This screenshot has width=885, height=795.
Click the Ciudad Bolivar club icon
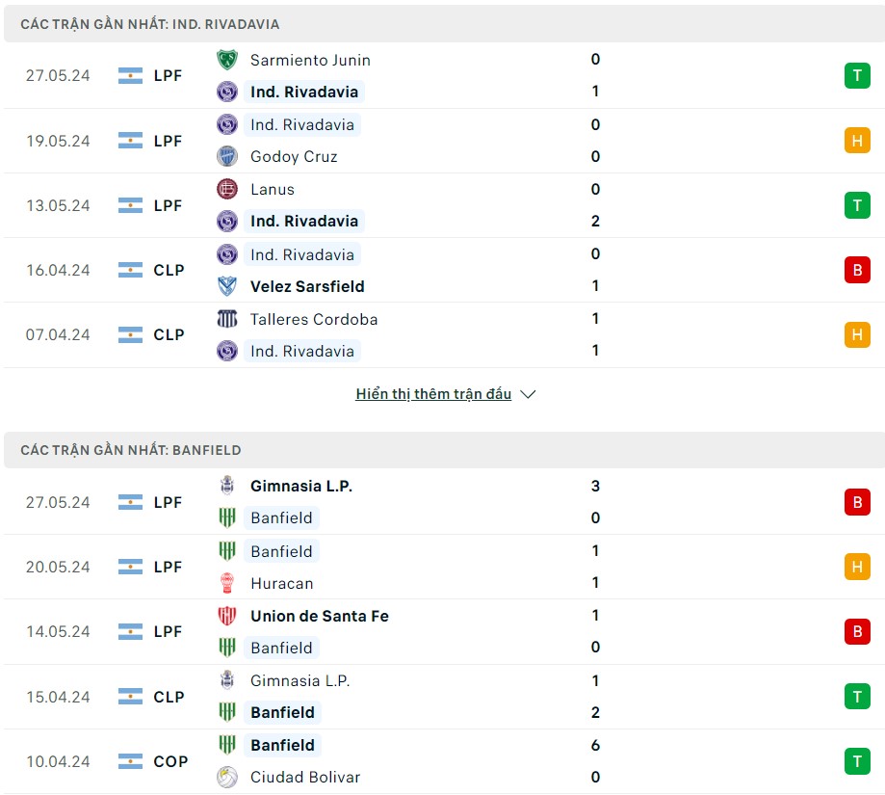click(x=226, y=777)
